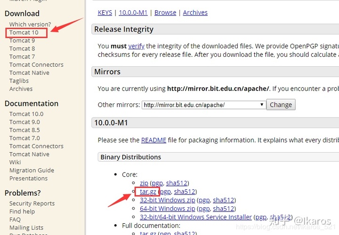Select the Mirrors section heading

click(107, 71)
